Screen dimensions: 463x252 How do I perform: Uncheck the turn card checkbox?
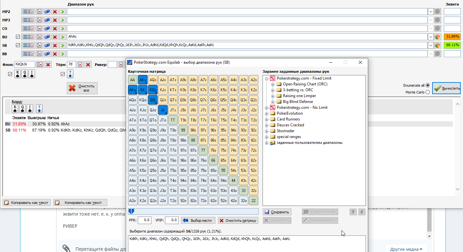pyautogui.click(x=63, y=74)
